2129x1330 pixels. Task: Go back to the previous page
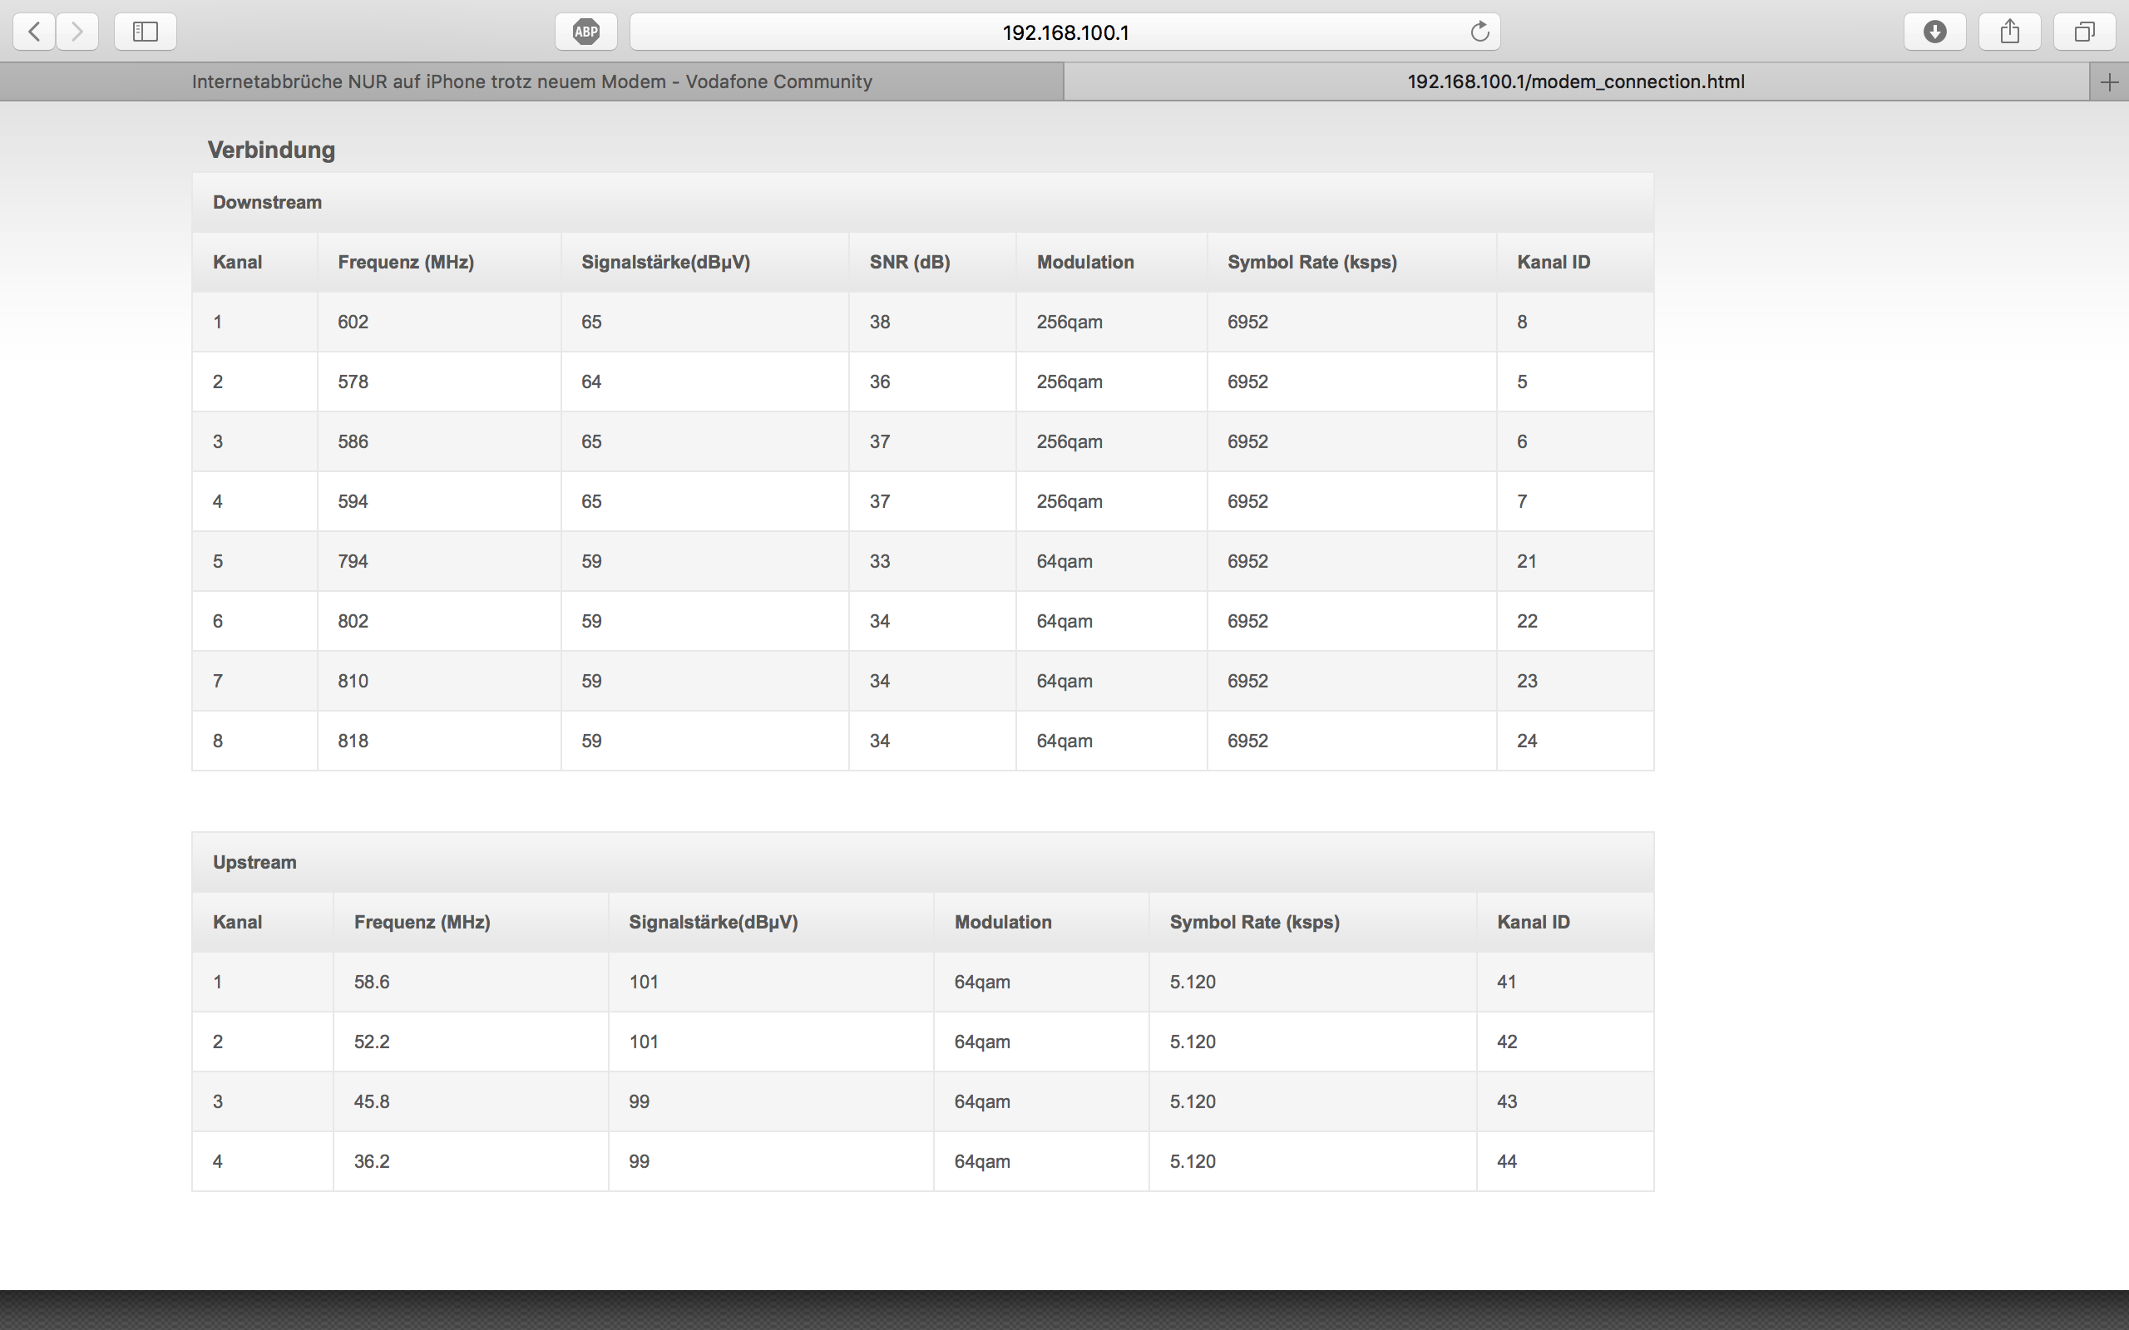(34, 32)
